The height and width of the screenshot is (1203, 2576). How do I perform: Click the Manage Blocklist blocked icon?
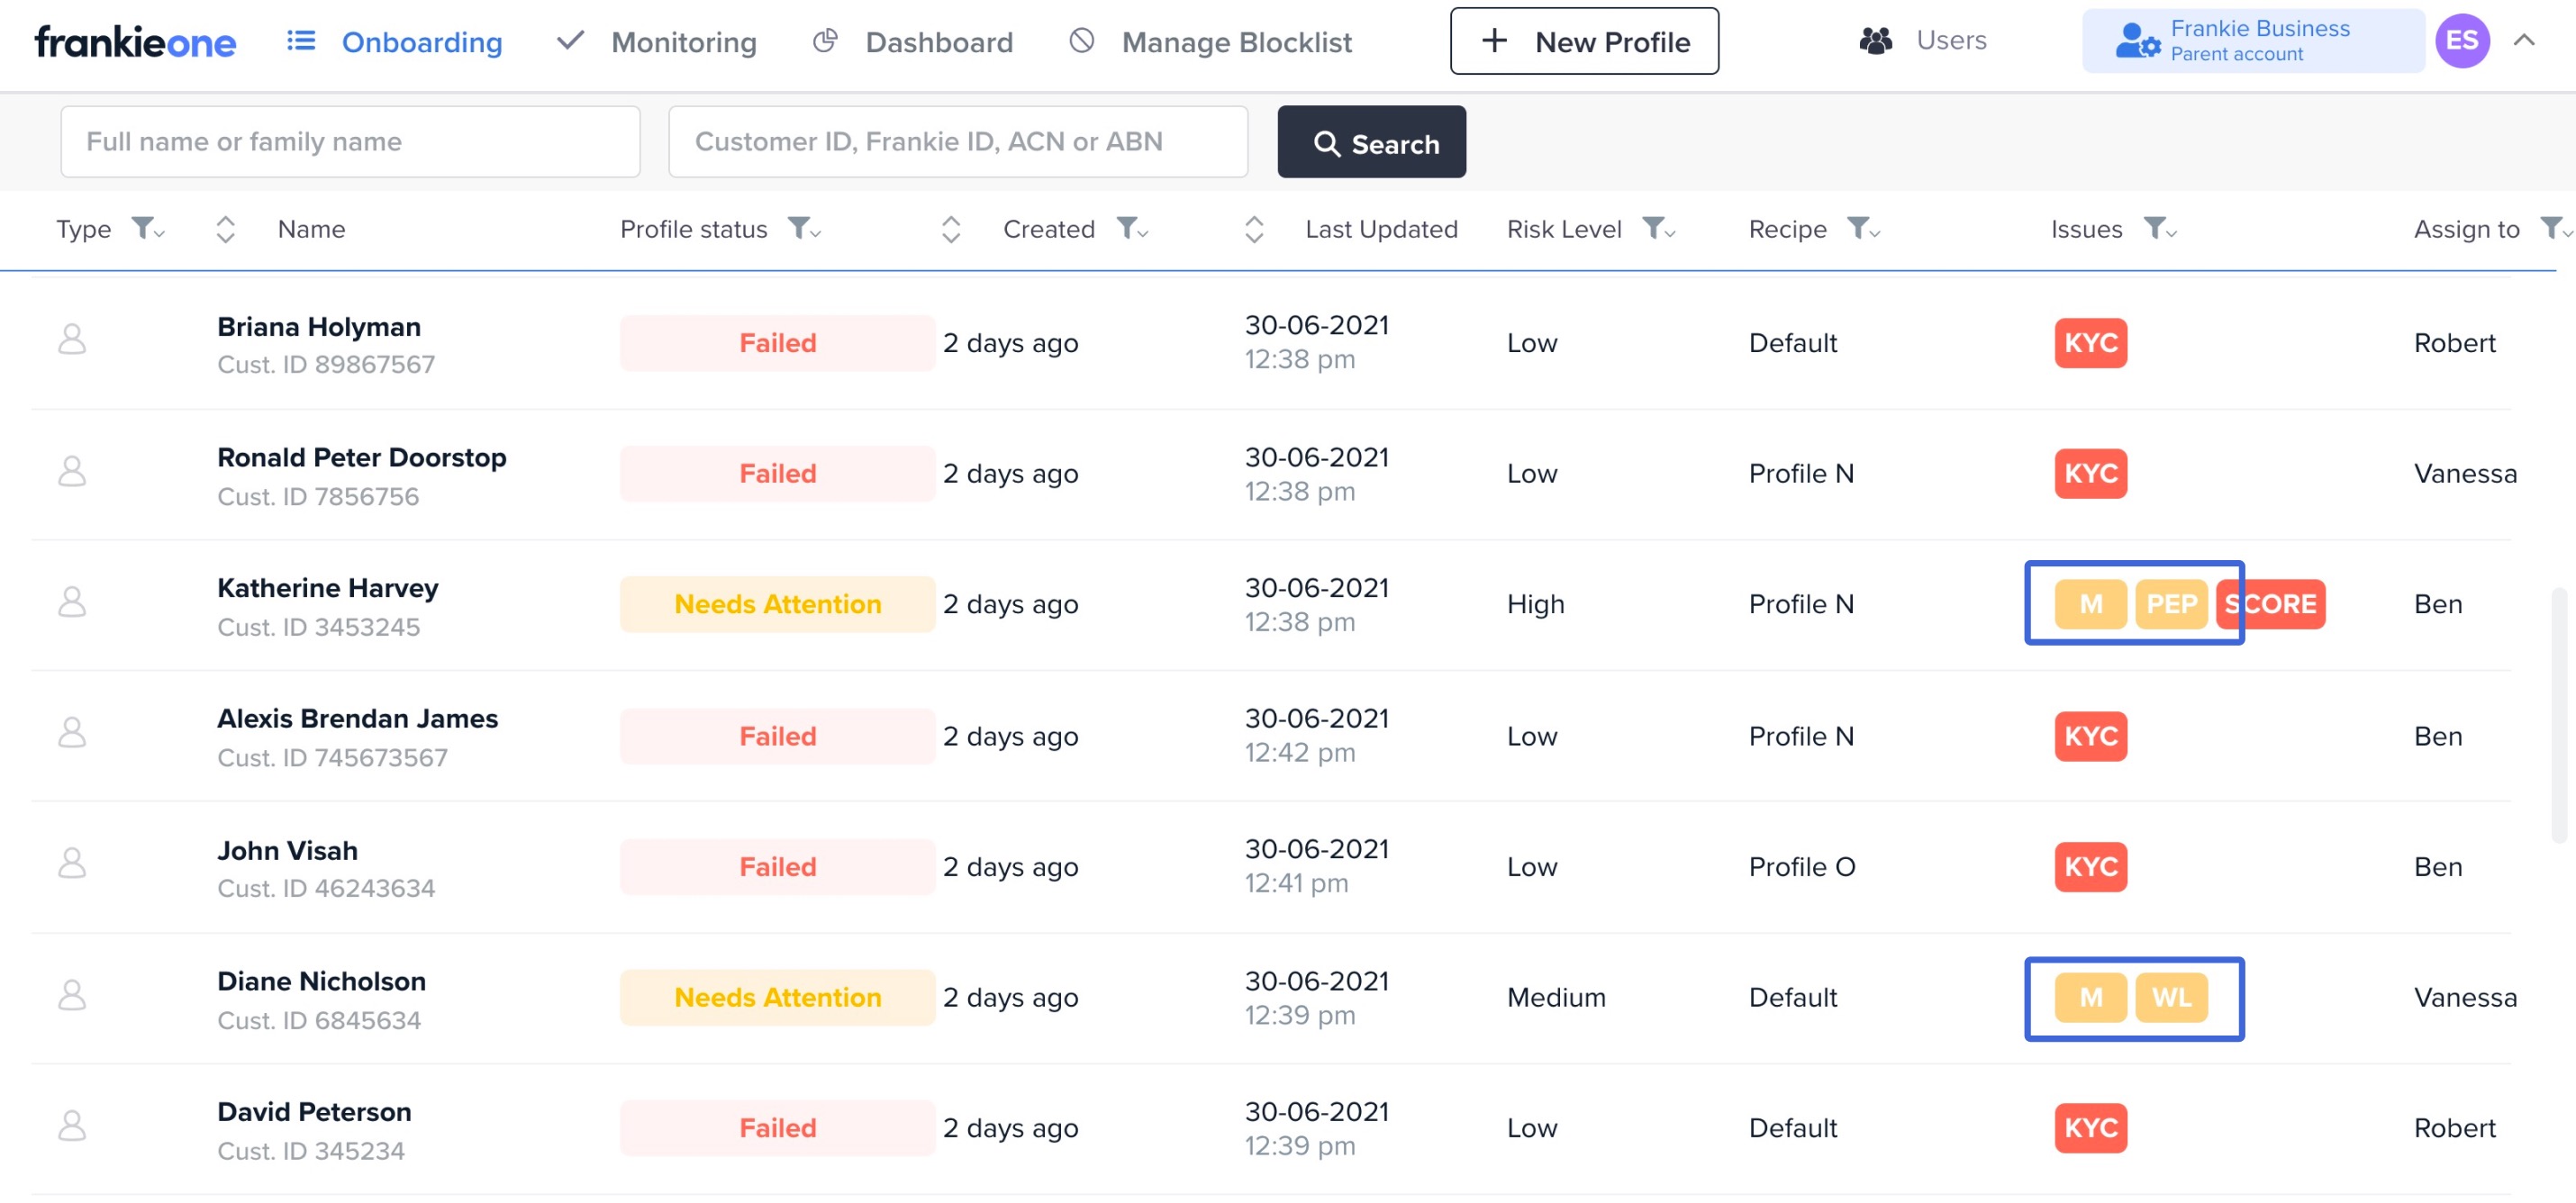1081,41
